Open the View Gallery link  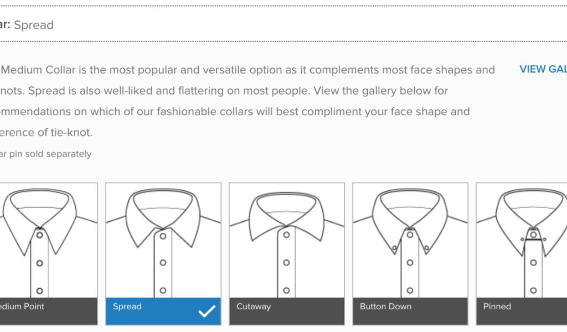click(x=543, y=69)
